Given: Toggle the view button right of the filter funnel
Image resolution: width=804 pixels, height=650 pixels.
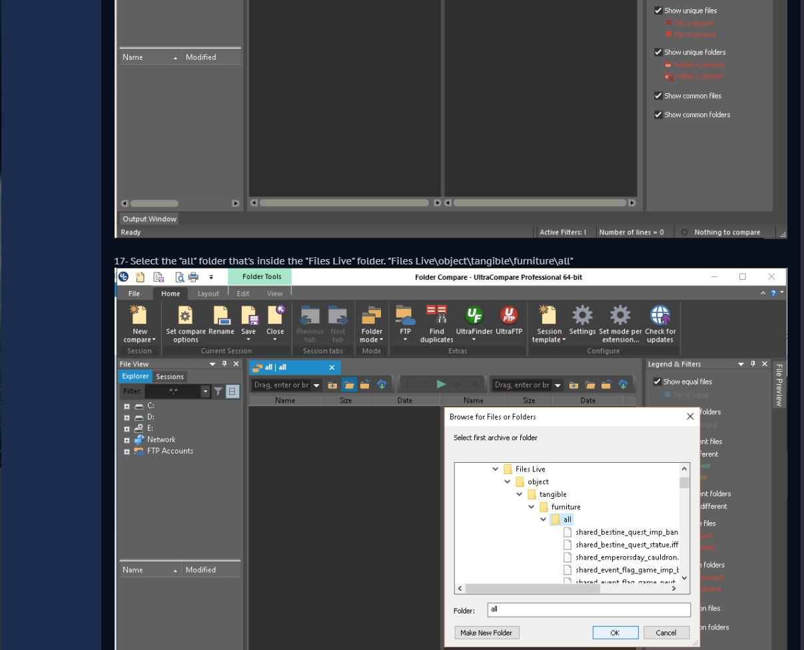Looking at the screenshot, I should pos(232,392).
